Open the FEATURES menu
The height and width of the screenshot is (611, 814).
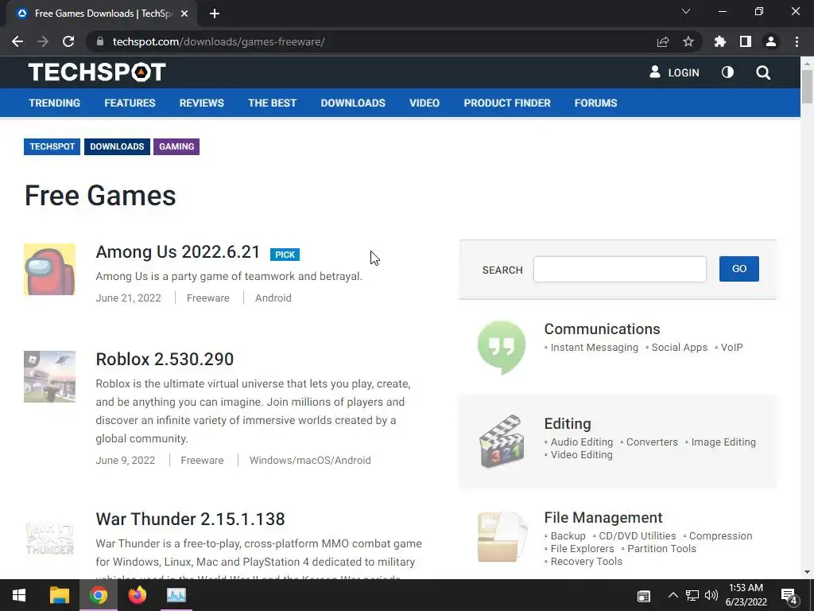click(130, 103)
